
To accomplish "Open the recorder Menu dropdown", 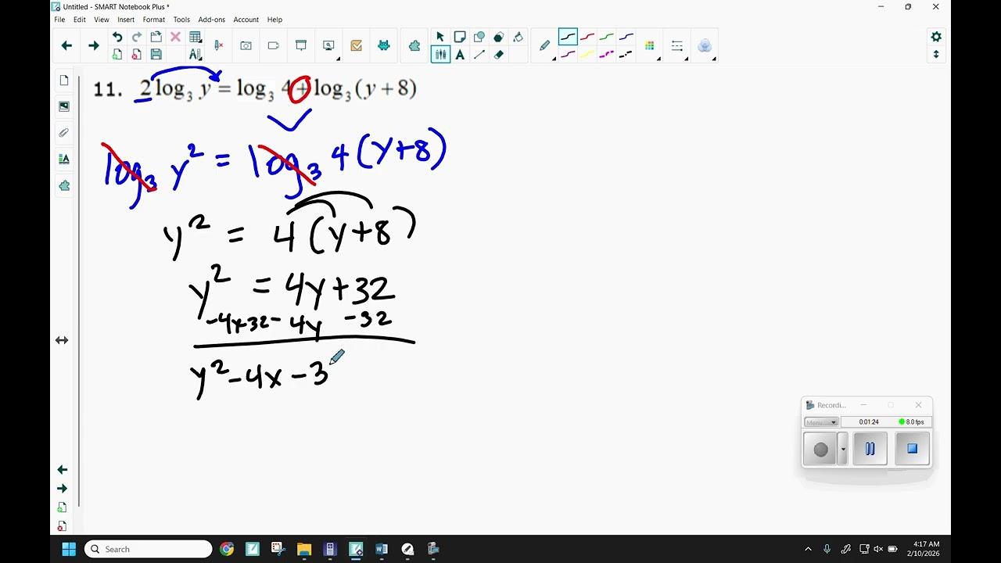I will tap(821, 422).
